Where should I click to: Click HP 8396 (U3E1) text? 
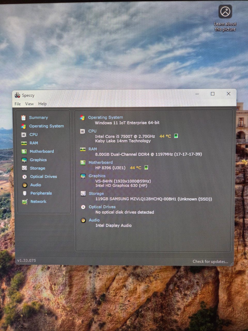point(110,168)
